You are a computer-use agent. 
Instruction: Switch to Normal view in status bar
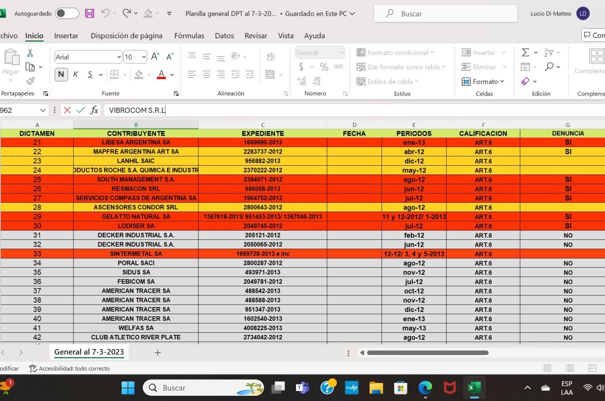(x=547, y=368)
